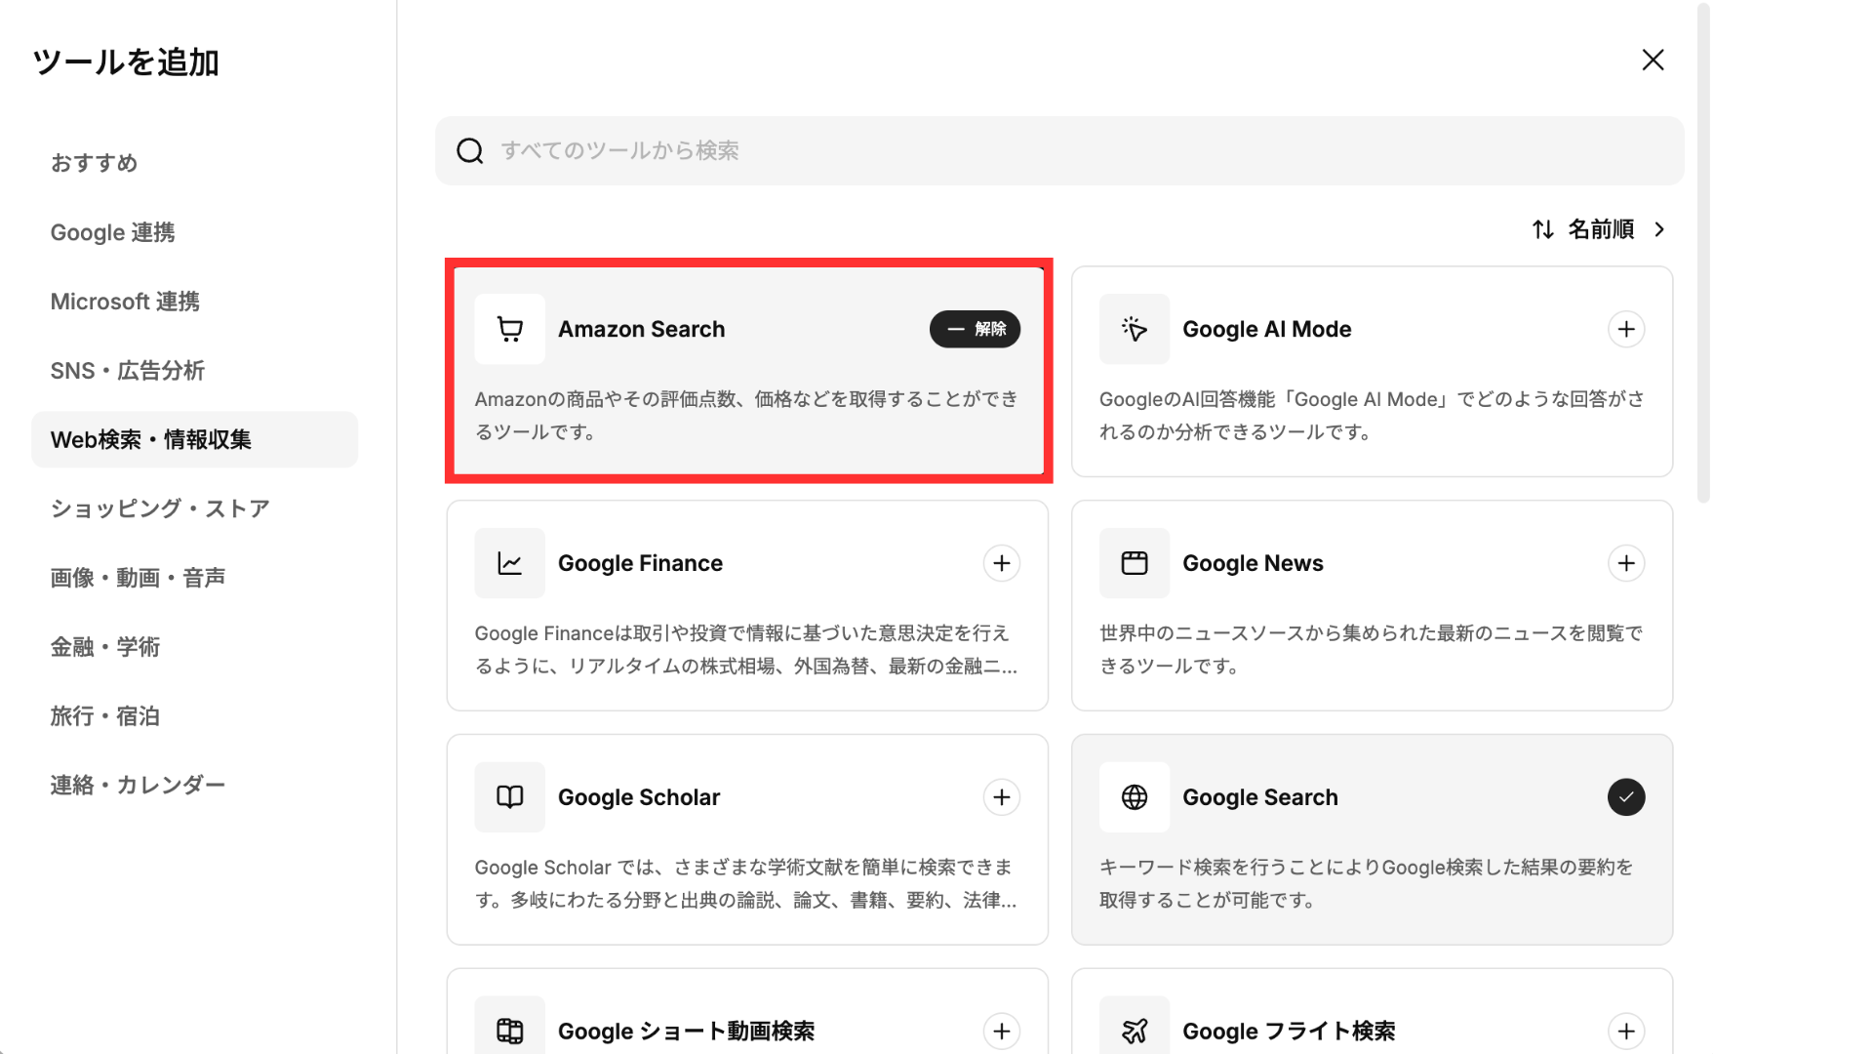Open the 名前順 sort order dropdown
Image resolution: width=1873 pixels, height=1054 pixels.
click(1600, 229)
